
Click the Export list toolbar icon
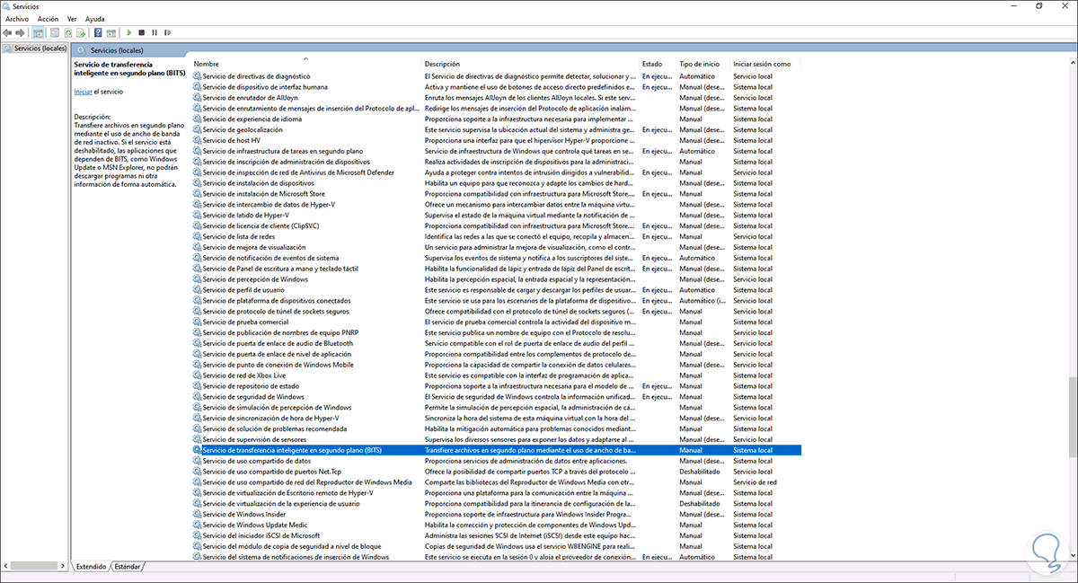point(81,32)
